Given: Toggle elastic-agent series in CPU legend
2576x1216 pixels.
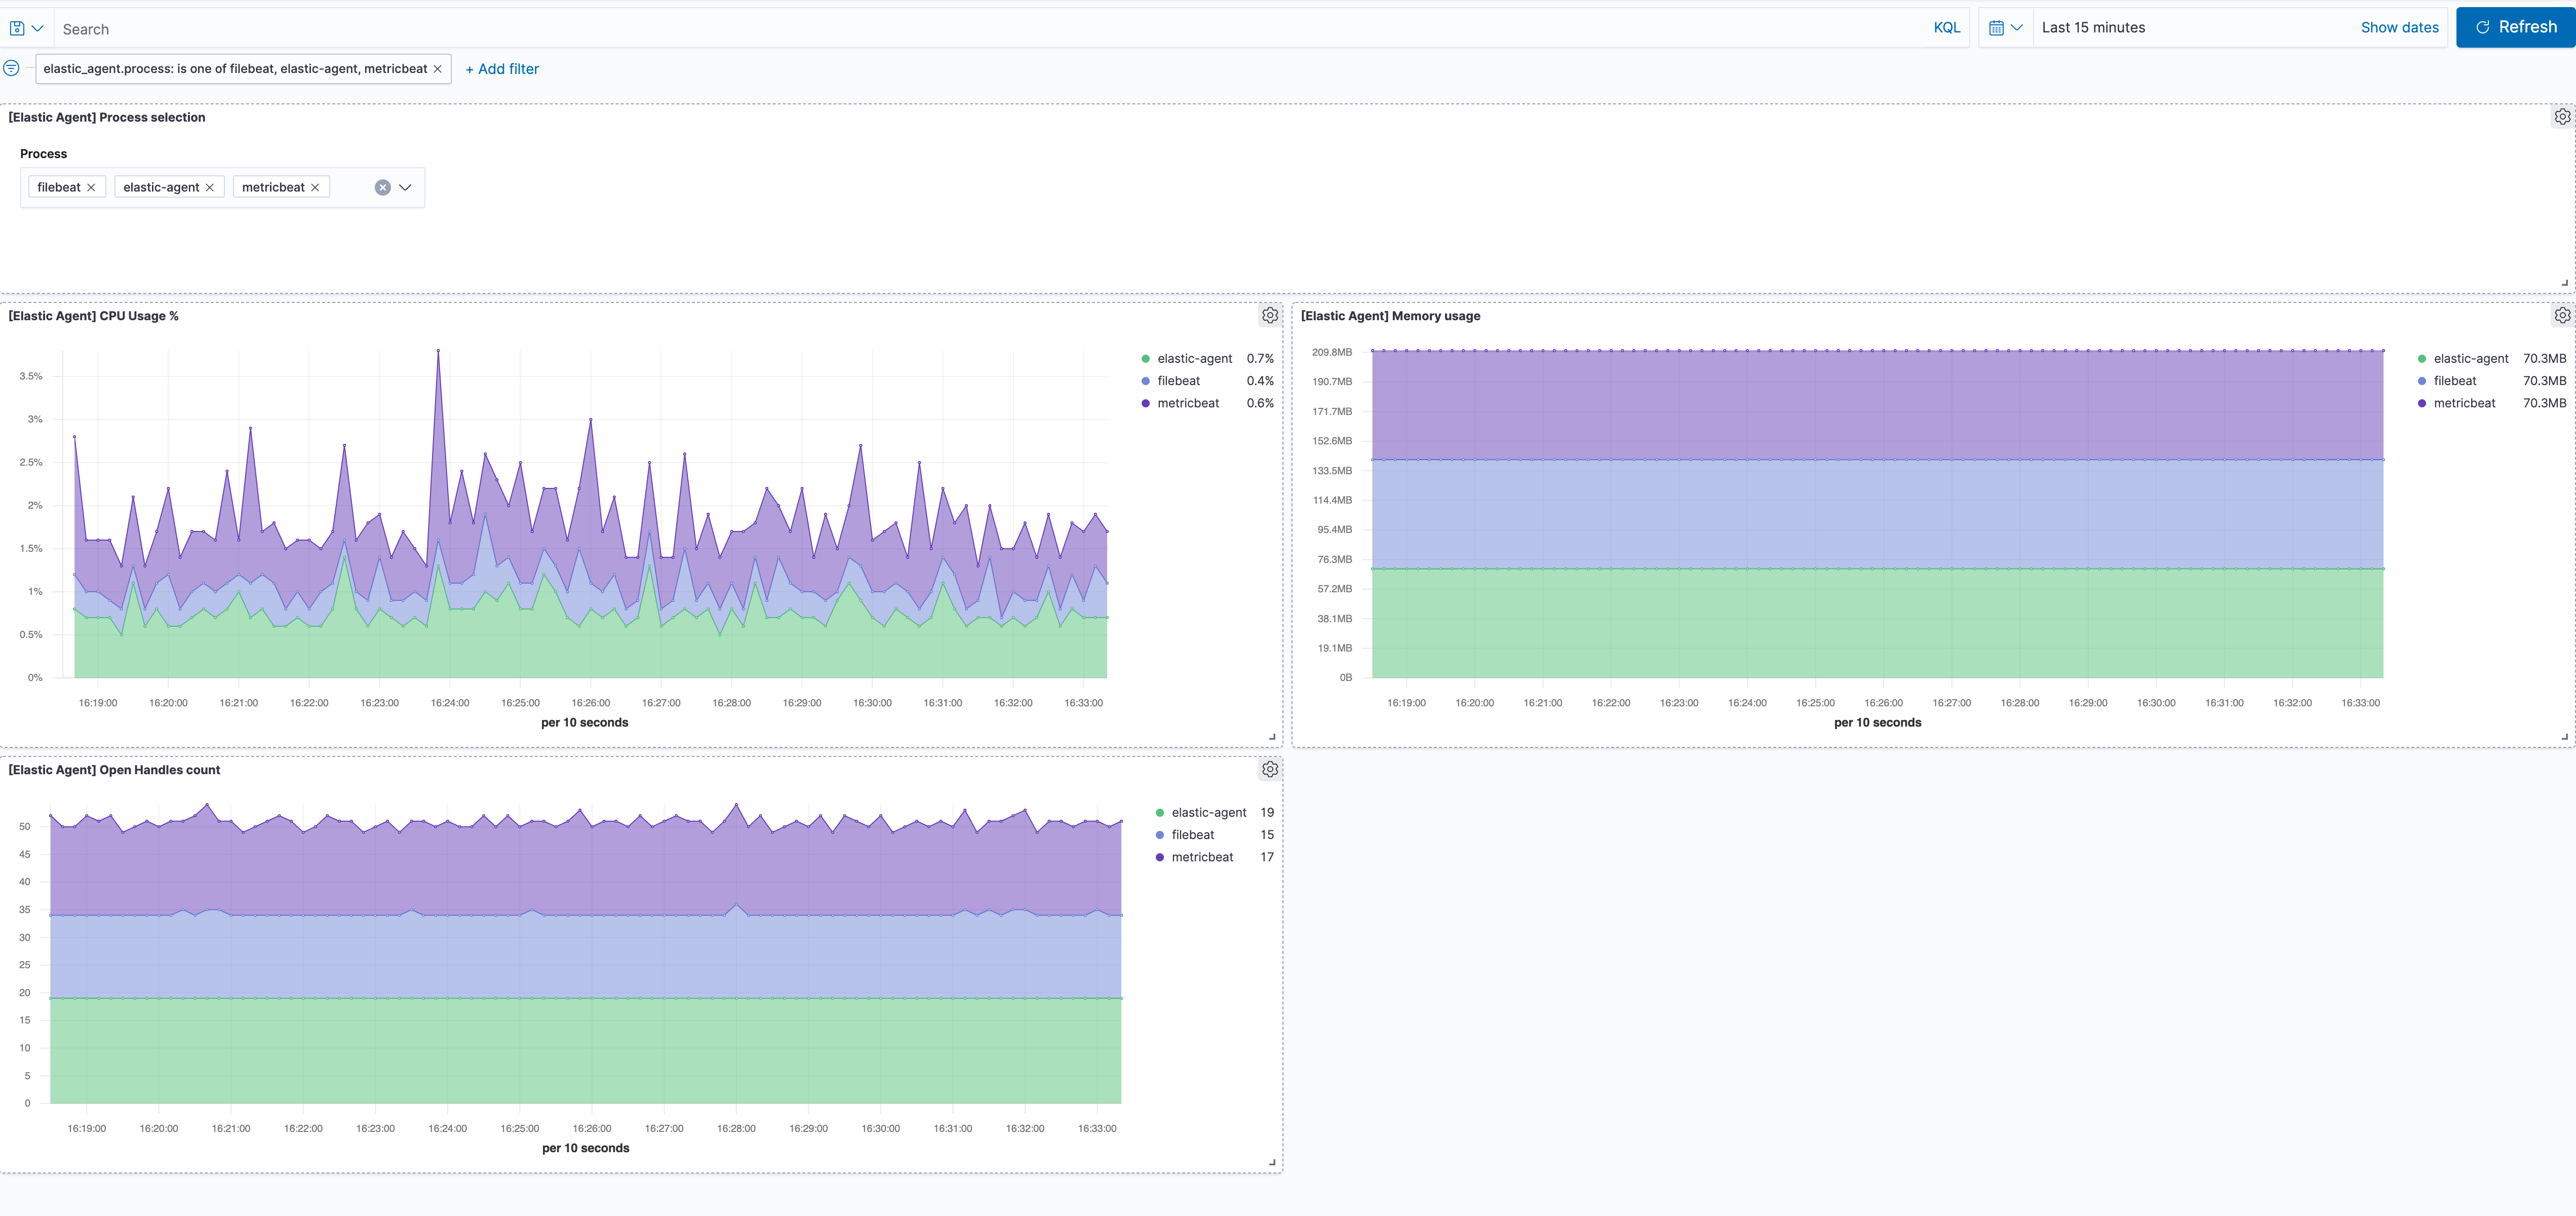Looking at the screenshot, I should (1194, 358).
